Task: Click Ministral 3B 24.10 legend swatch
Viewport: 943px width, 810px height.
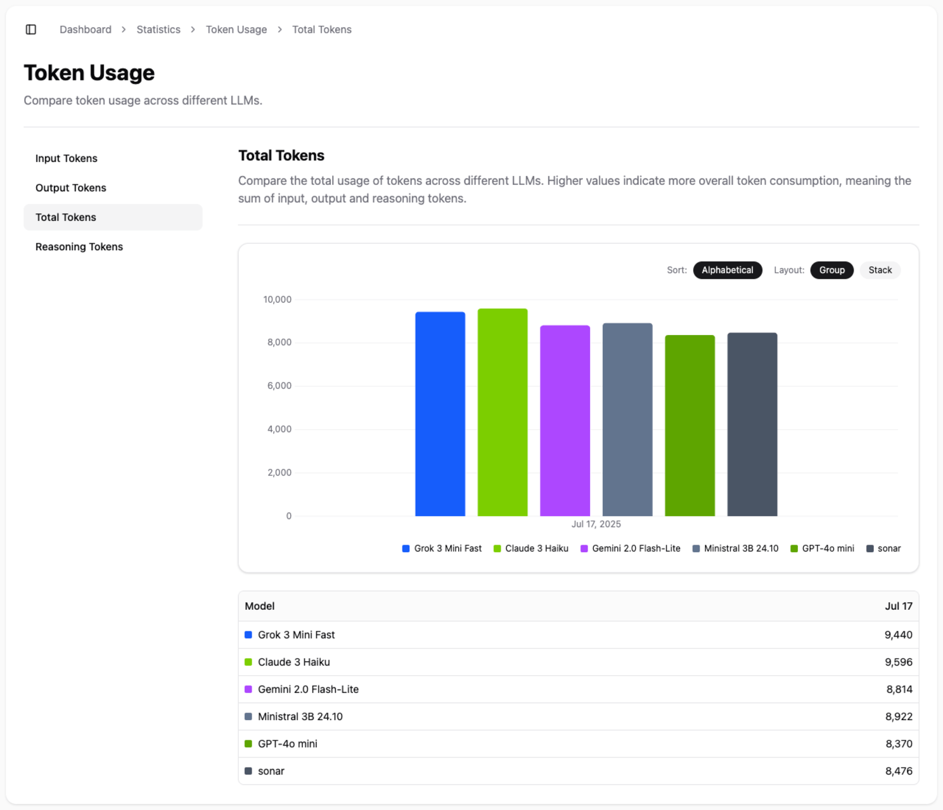Action: pyautogui.click(x=696, y=548)
